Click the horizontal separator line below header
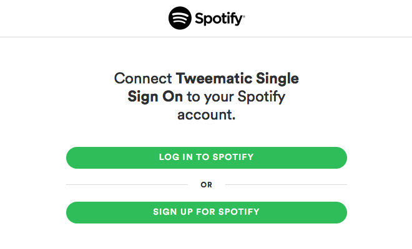Viewport: 412px width, 249px height. pos(206,37)
